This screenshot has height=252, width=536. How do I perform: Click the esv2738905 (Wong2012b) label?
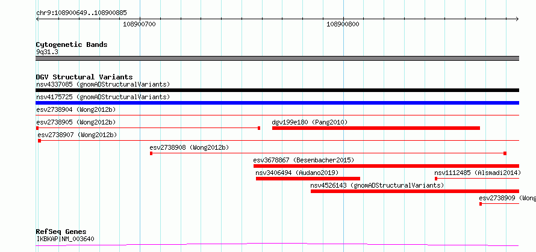76,122
